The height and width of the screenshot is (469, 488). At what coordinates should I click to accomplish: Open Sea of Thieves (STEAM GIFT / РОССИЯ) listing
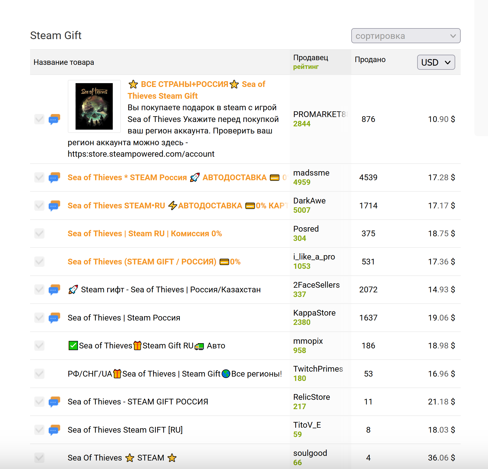(154, 262)
